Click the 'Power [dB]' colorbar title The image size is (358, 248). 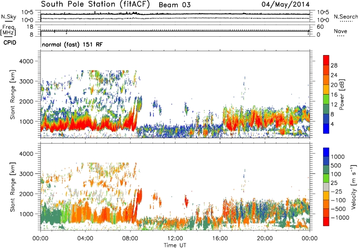coord(341,94)
